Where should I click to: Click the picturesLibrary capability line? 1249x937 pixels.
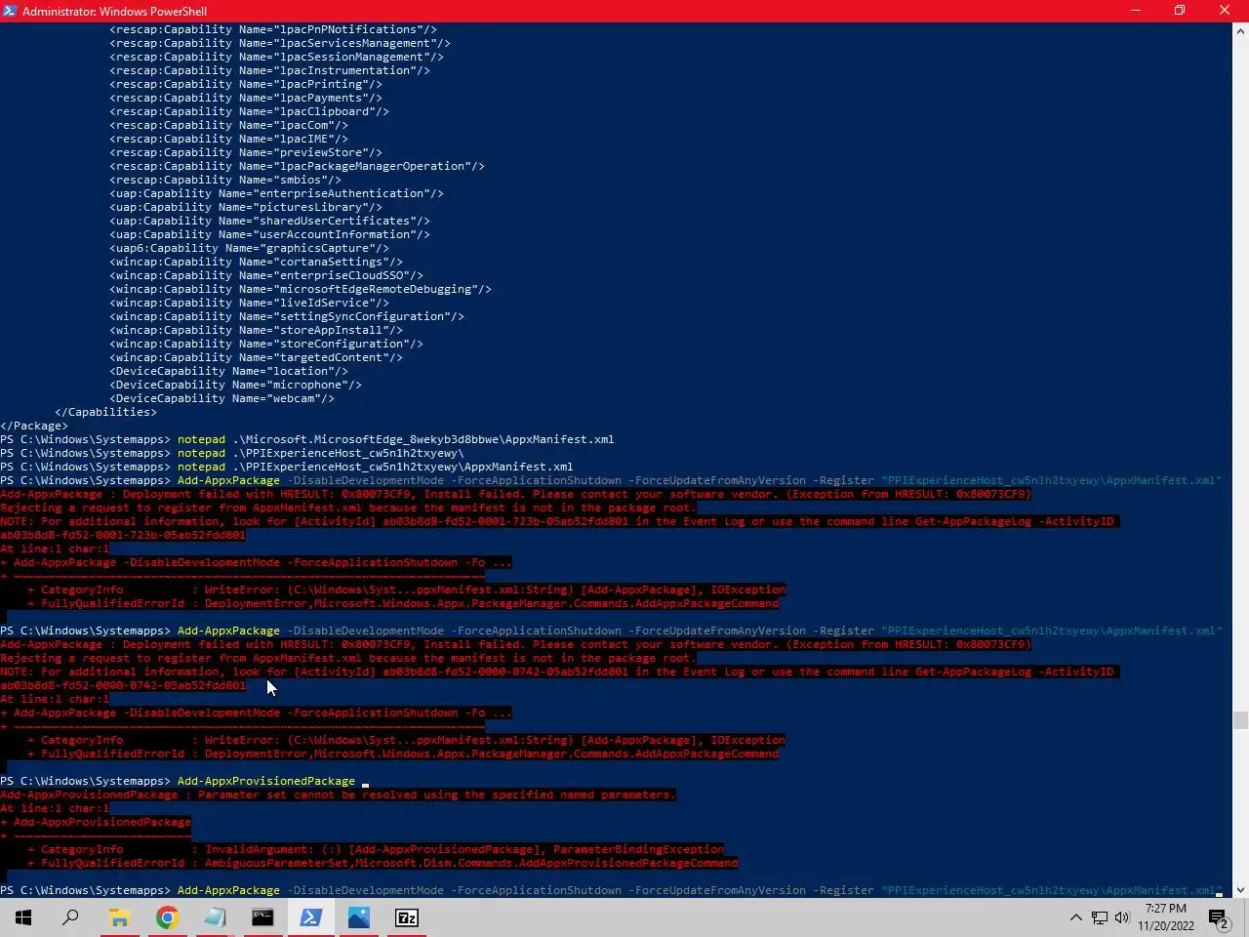[x=246, y=207]
